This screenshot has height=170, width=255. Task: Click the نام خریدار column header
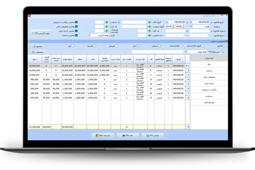tap(141, 59)
